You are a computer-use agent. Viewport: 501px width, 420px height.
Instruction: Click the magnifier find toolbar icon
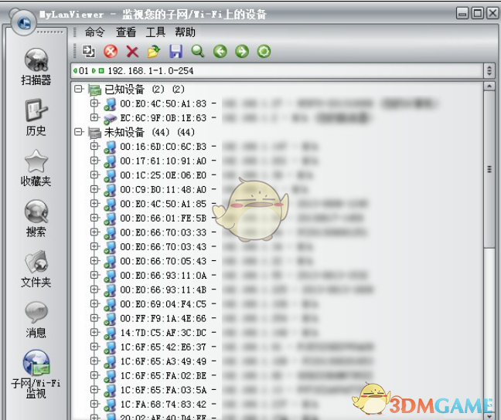[x=198, y=52]
